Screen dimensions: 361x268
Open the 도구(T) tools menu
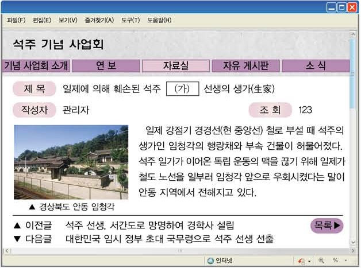point(130,20)
